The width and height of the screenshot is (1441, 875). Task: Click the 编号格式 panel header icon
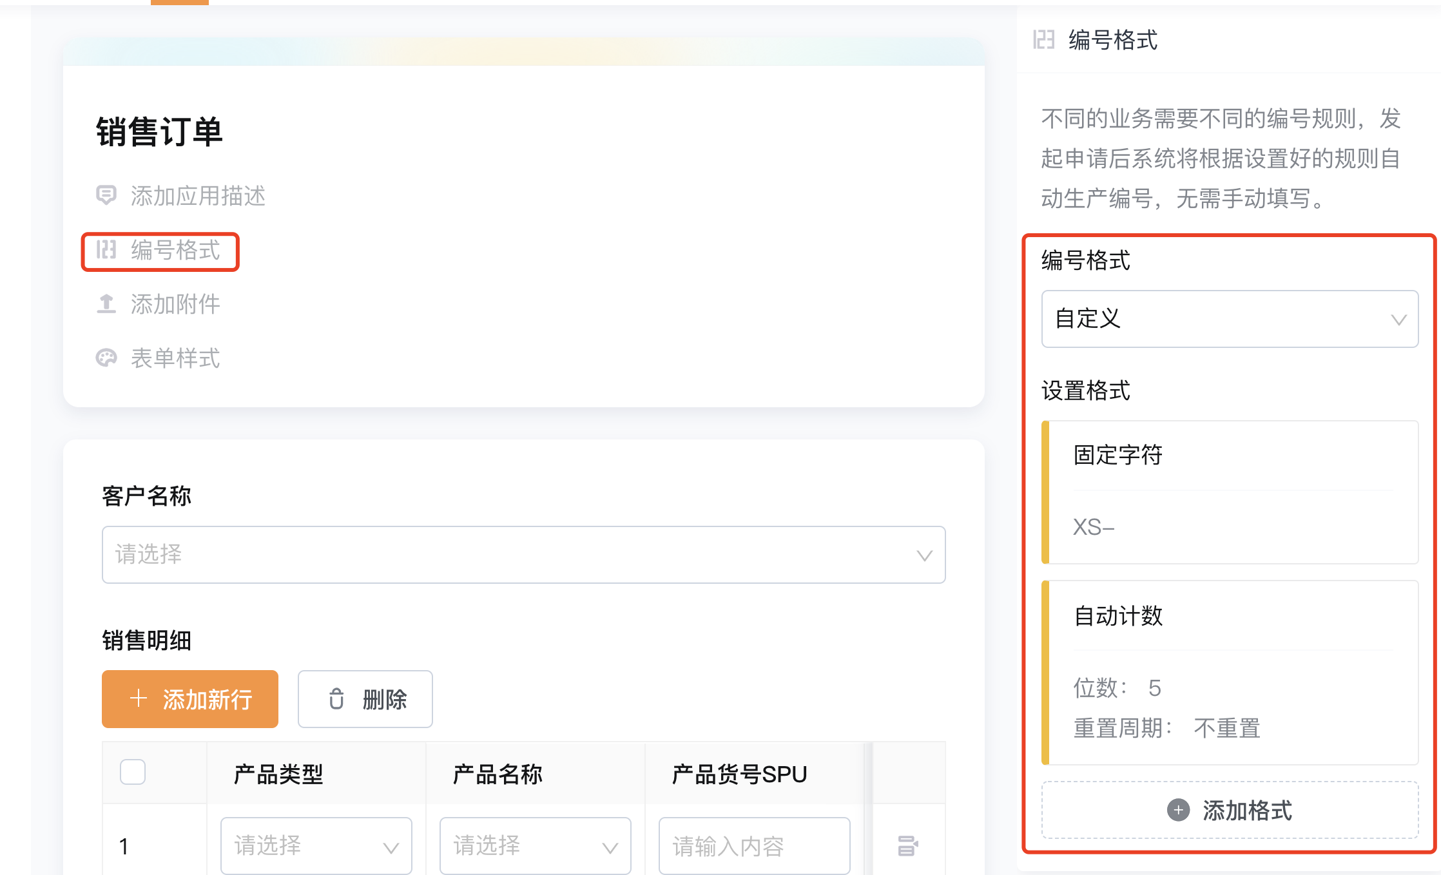click(x=1043, y=40)
